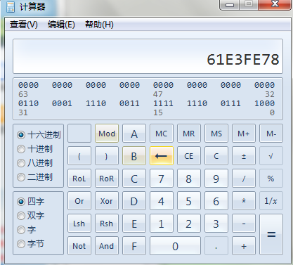Open the 帮助(H) menu
This screenshot has width=293, height=265.
point(99,25)
